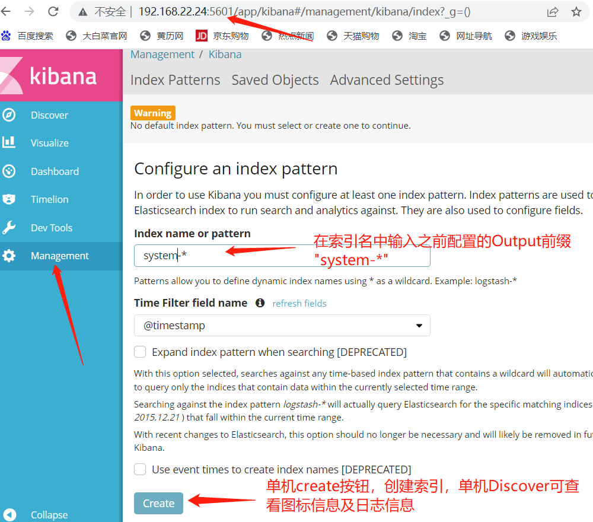Viewport: 593px width, 522px height.
Task: Click the Kibana breadcrumb link
Action: [x=225, y=55]
